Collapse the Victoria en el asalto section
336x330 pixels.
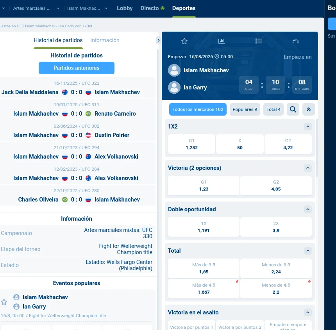[308, 312]
